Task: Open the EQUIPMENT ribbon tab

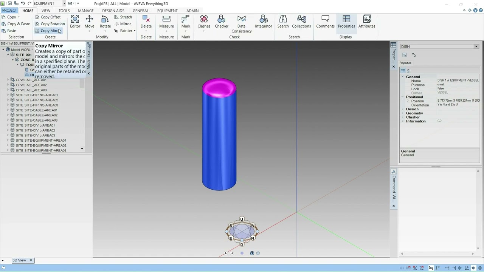Action: 167,11
